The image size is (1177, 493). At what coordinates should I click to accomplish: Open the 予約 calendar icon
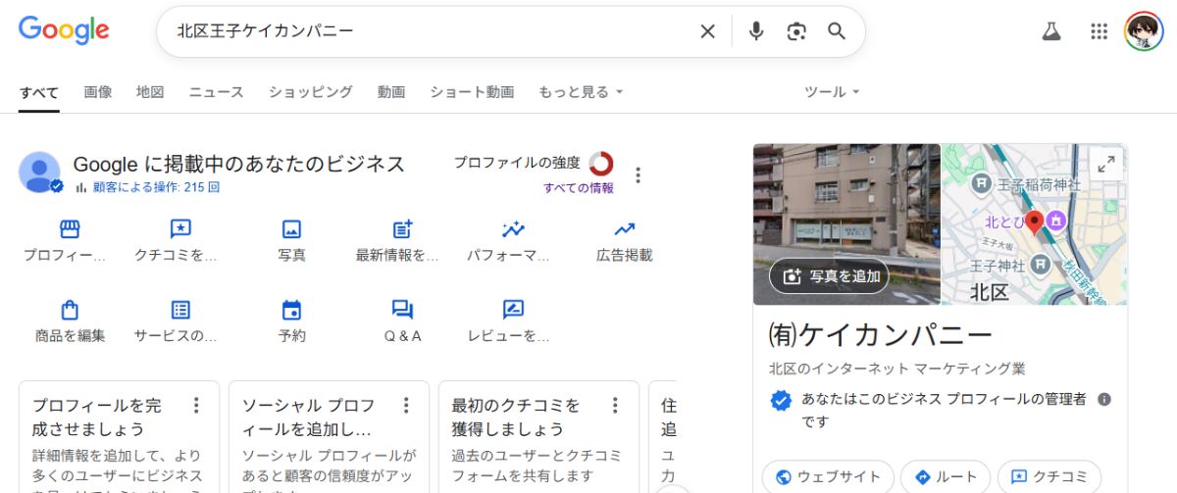click(291, 311)
